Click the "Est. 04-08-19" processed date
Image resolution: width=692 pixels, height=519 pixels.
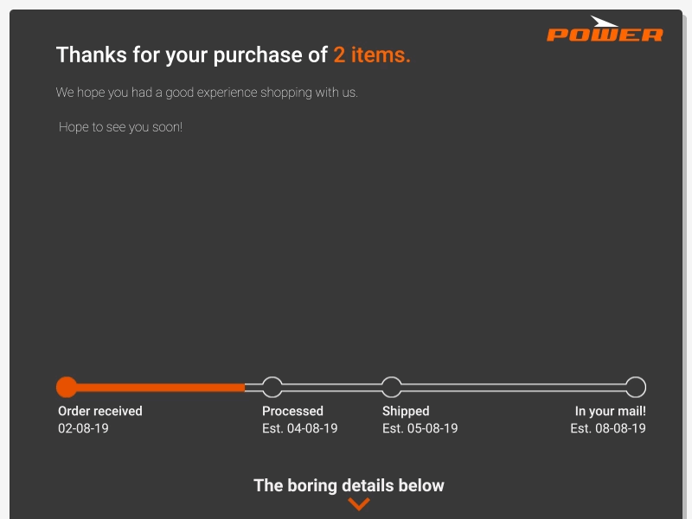point(299,428)
